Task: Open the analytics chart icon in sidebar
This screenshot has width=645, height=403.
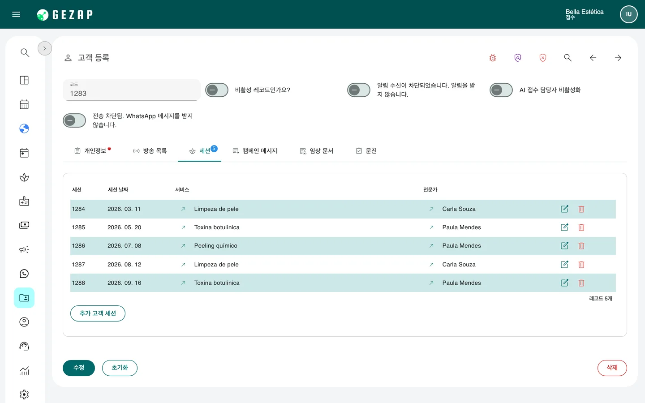Action: pos(24,370)
